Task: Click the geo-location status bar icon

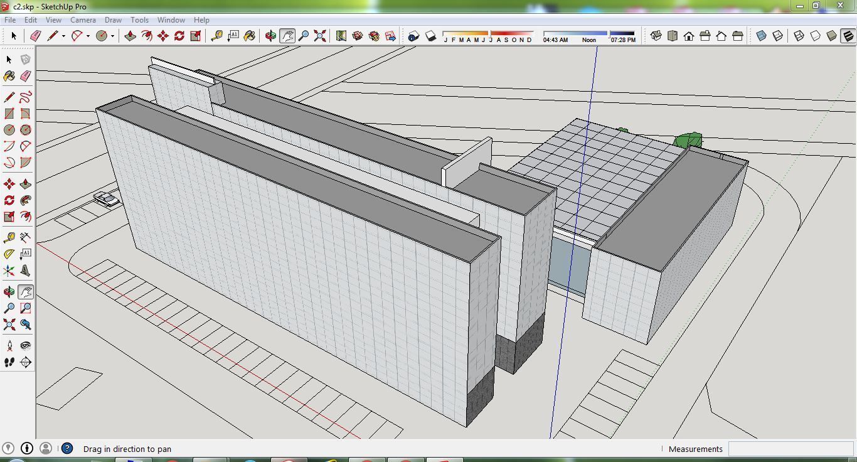Action: pos(9,448)
